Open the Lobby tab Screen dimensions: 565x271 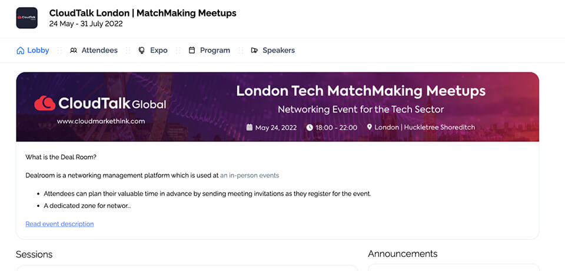tap(38, 51)
